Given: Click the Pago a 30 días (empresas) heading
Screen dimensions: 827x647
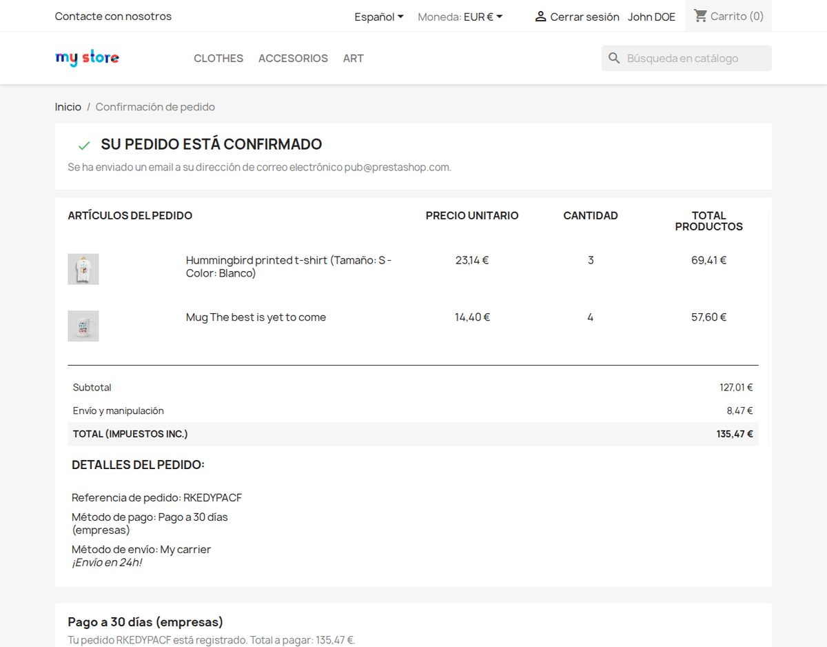Looking at the screenshot, I should (x=145, y=622).
